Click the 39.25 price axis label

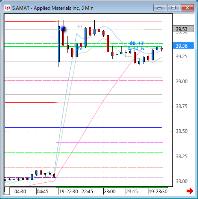coord(182,57)
